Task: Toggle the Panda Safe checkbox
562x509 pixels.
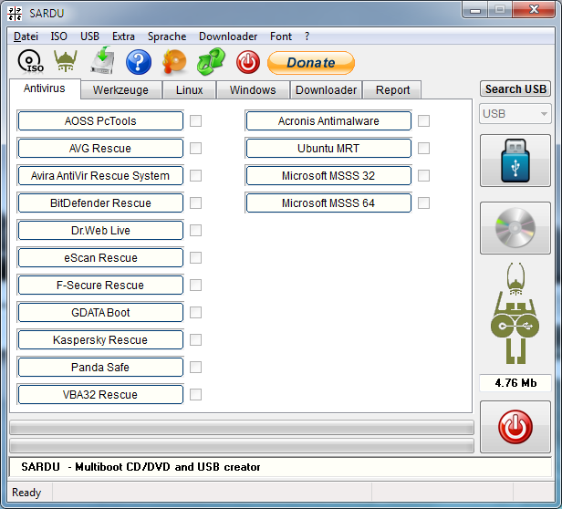Action: tap(195, 367)
